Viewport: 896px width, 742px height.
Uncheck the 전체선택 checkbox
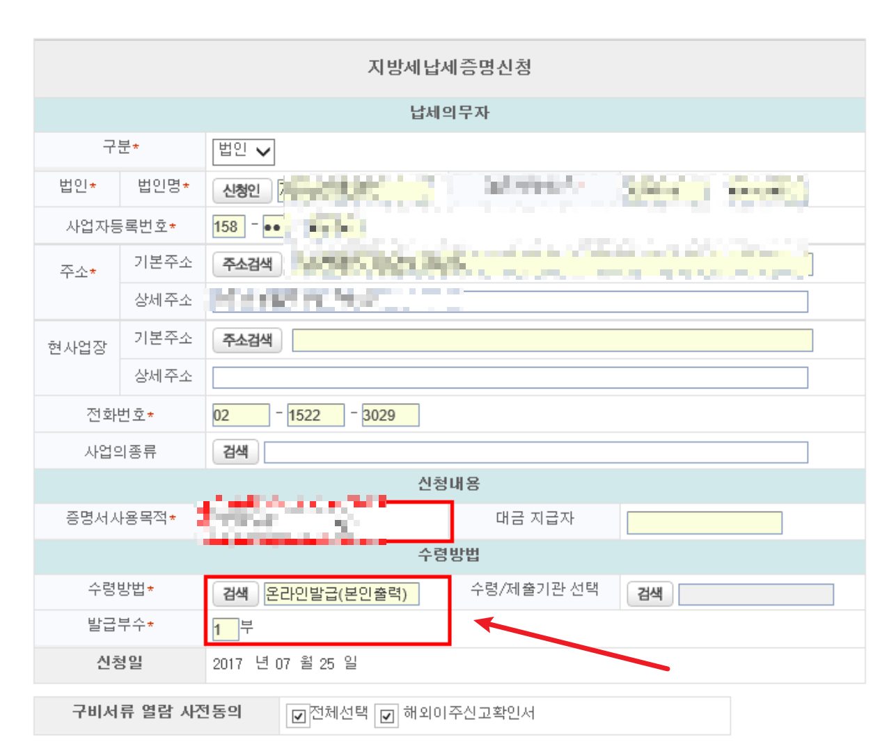tap(299, 716)
